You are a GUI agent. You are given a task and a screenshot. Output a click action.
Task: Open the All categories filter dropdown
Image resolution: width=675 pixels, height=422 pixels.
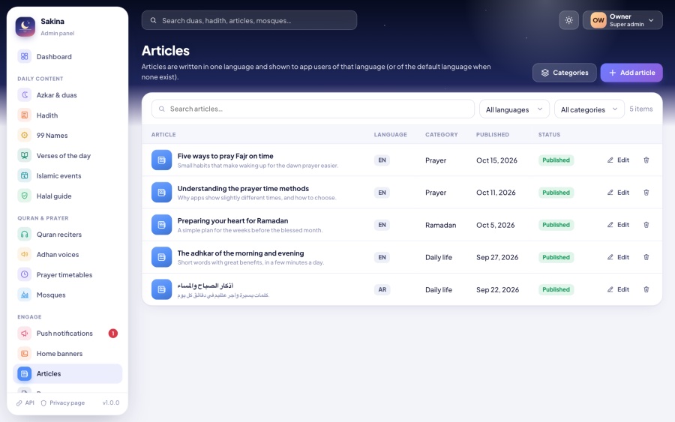coord(589,109)
